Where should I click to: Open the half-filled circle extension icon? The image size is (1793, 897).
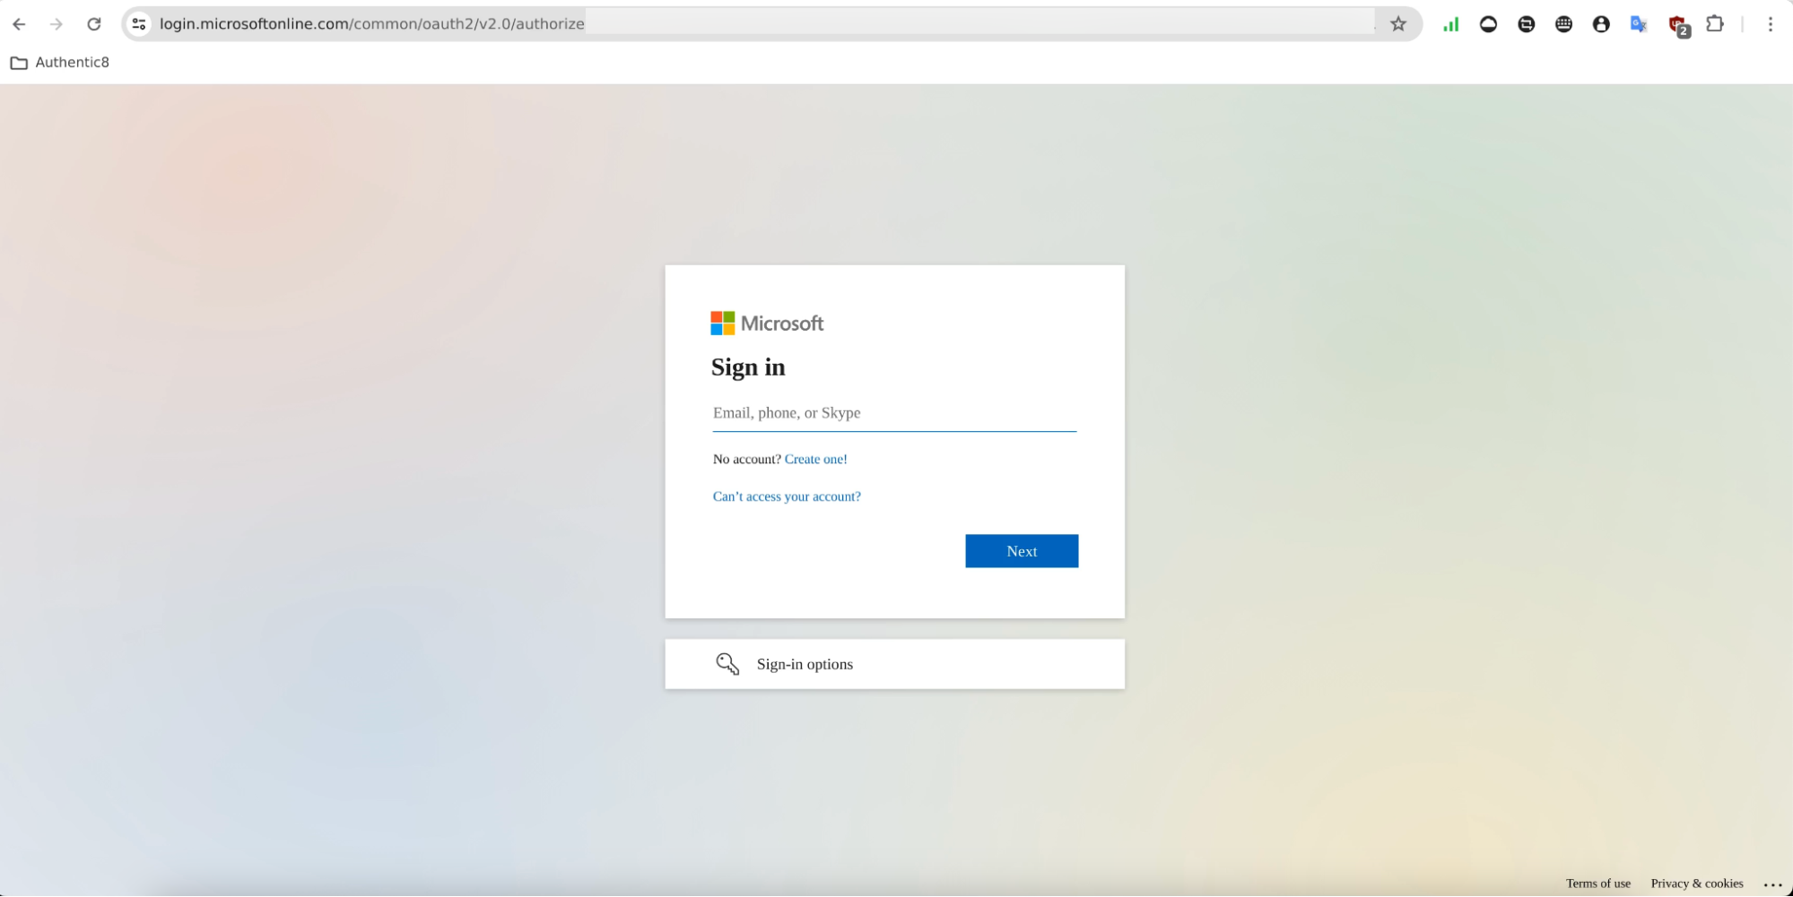tap(1488, 24)
